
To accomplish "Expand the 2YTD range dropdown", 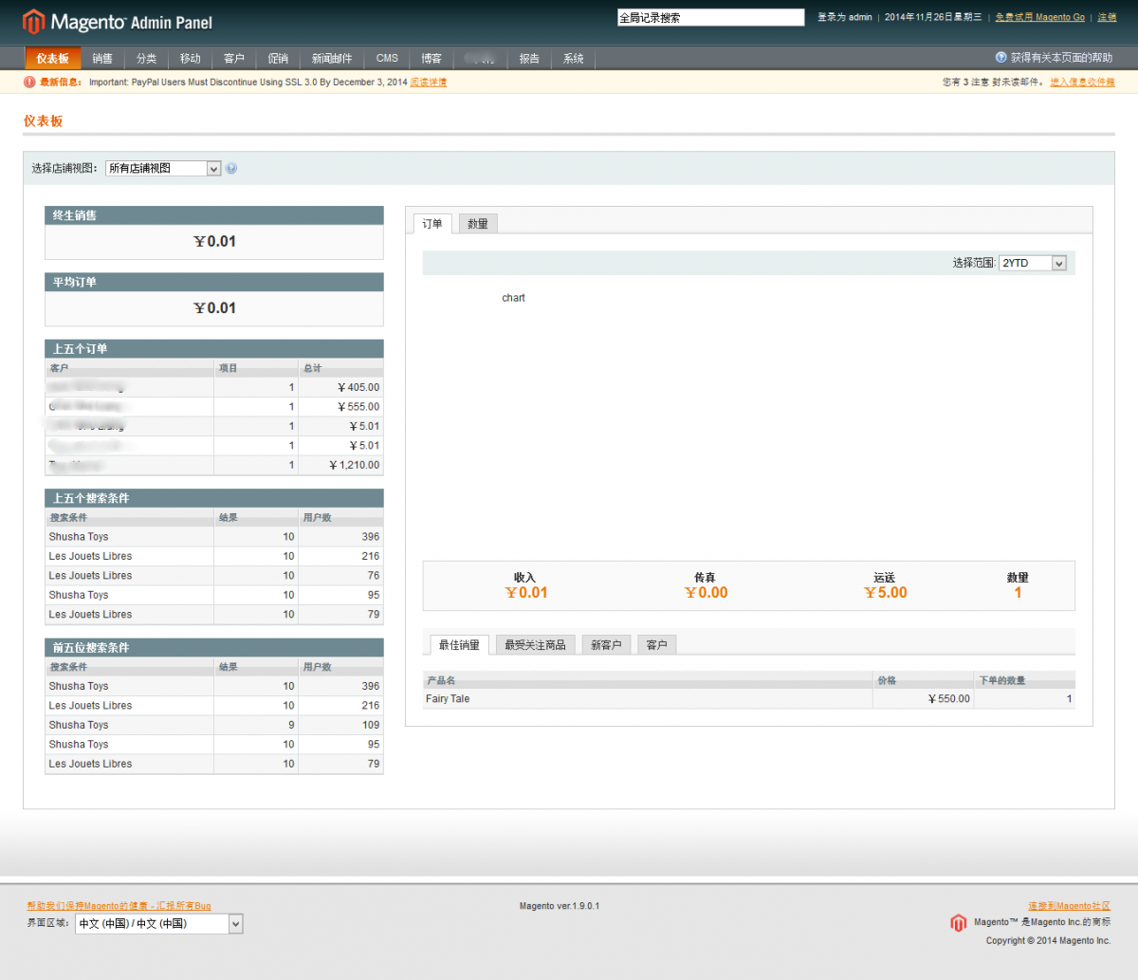I will 1032,263.
